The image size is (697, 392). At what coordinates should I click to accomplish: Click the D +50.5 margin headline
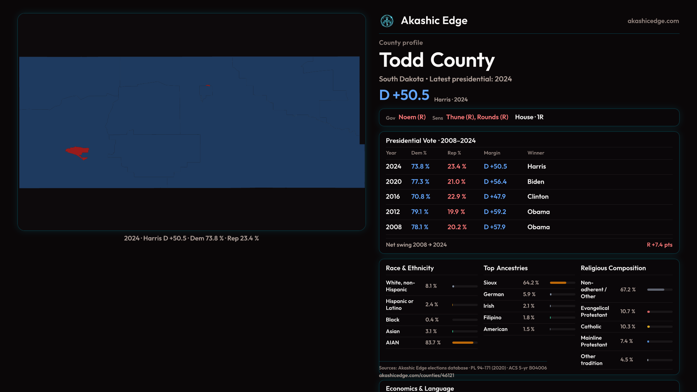click(404, 95)
